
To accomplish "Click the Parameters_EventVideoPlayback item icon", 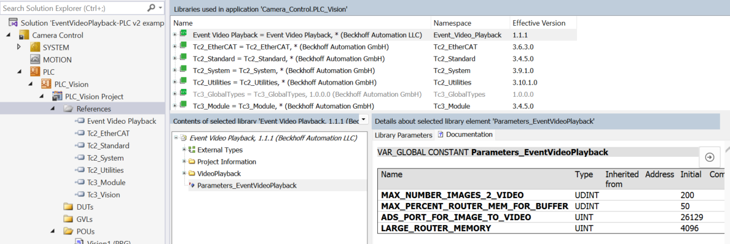I will coord(191,186).
